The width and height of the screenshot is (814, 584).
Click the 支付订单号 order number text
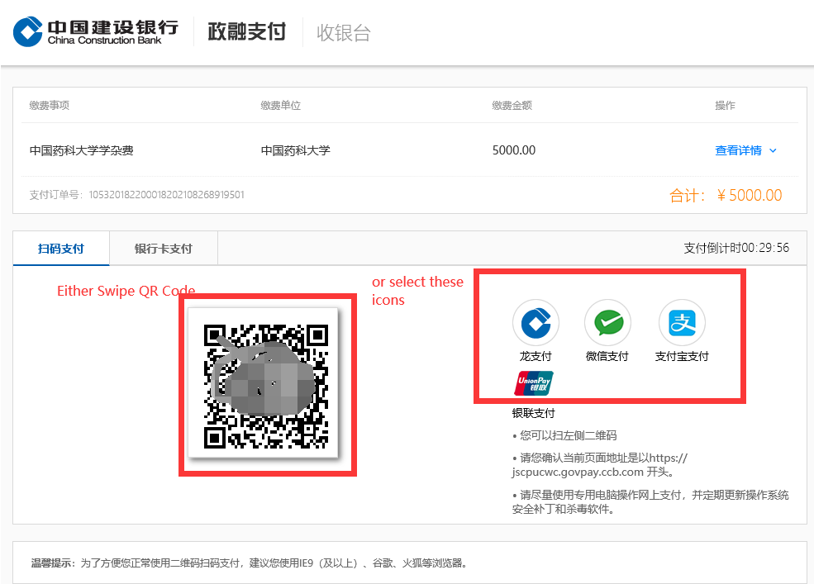(137, 195)
